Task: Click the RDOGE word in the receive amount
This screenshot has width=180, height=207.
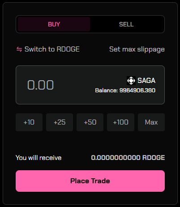Action: [x=154, y=158]
